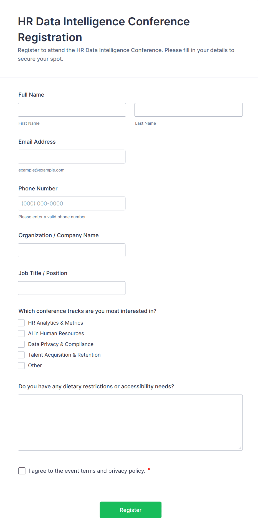
Task: Click the Phone Number input
Action: click(72, 203)
